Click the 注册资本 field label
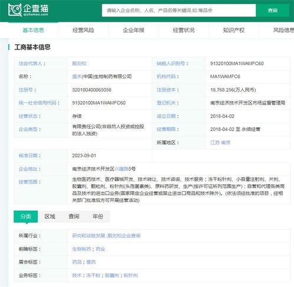Screen dimensions: 294x287 tap(166, 90)
